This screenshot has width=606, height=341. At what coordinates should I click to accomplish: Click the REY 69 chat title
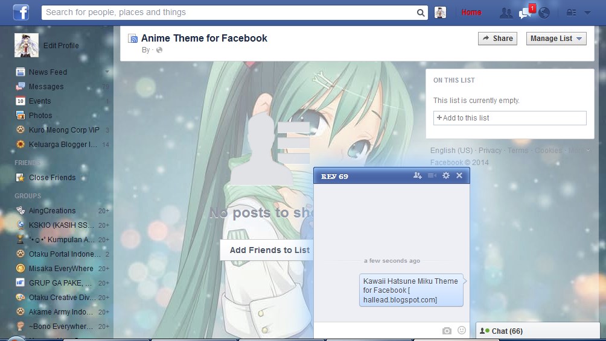[335, 177]
